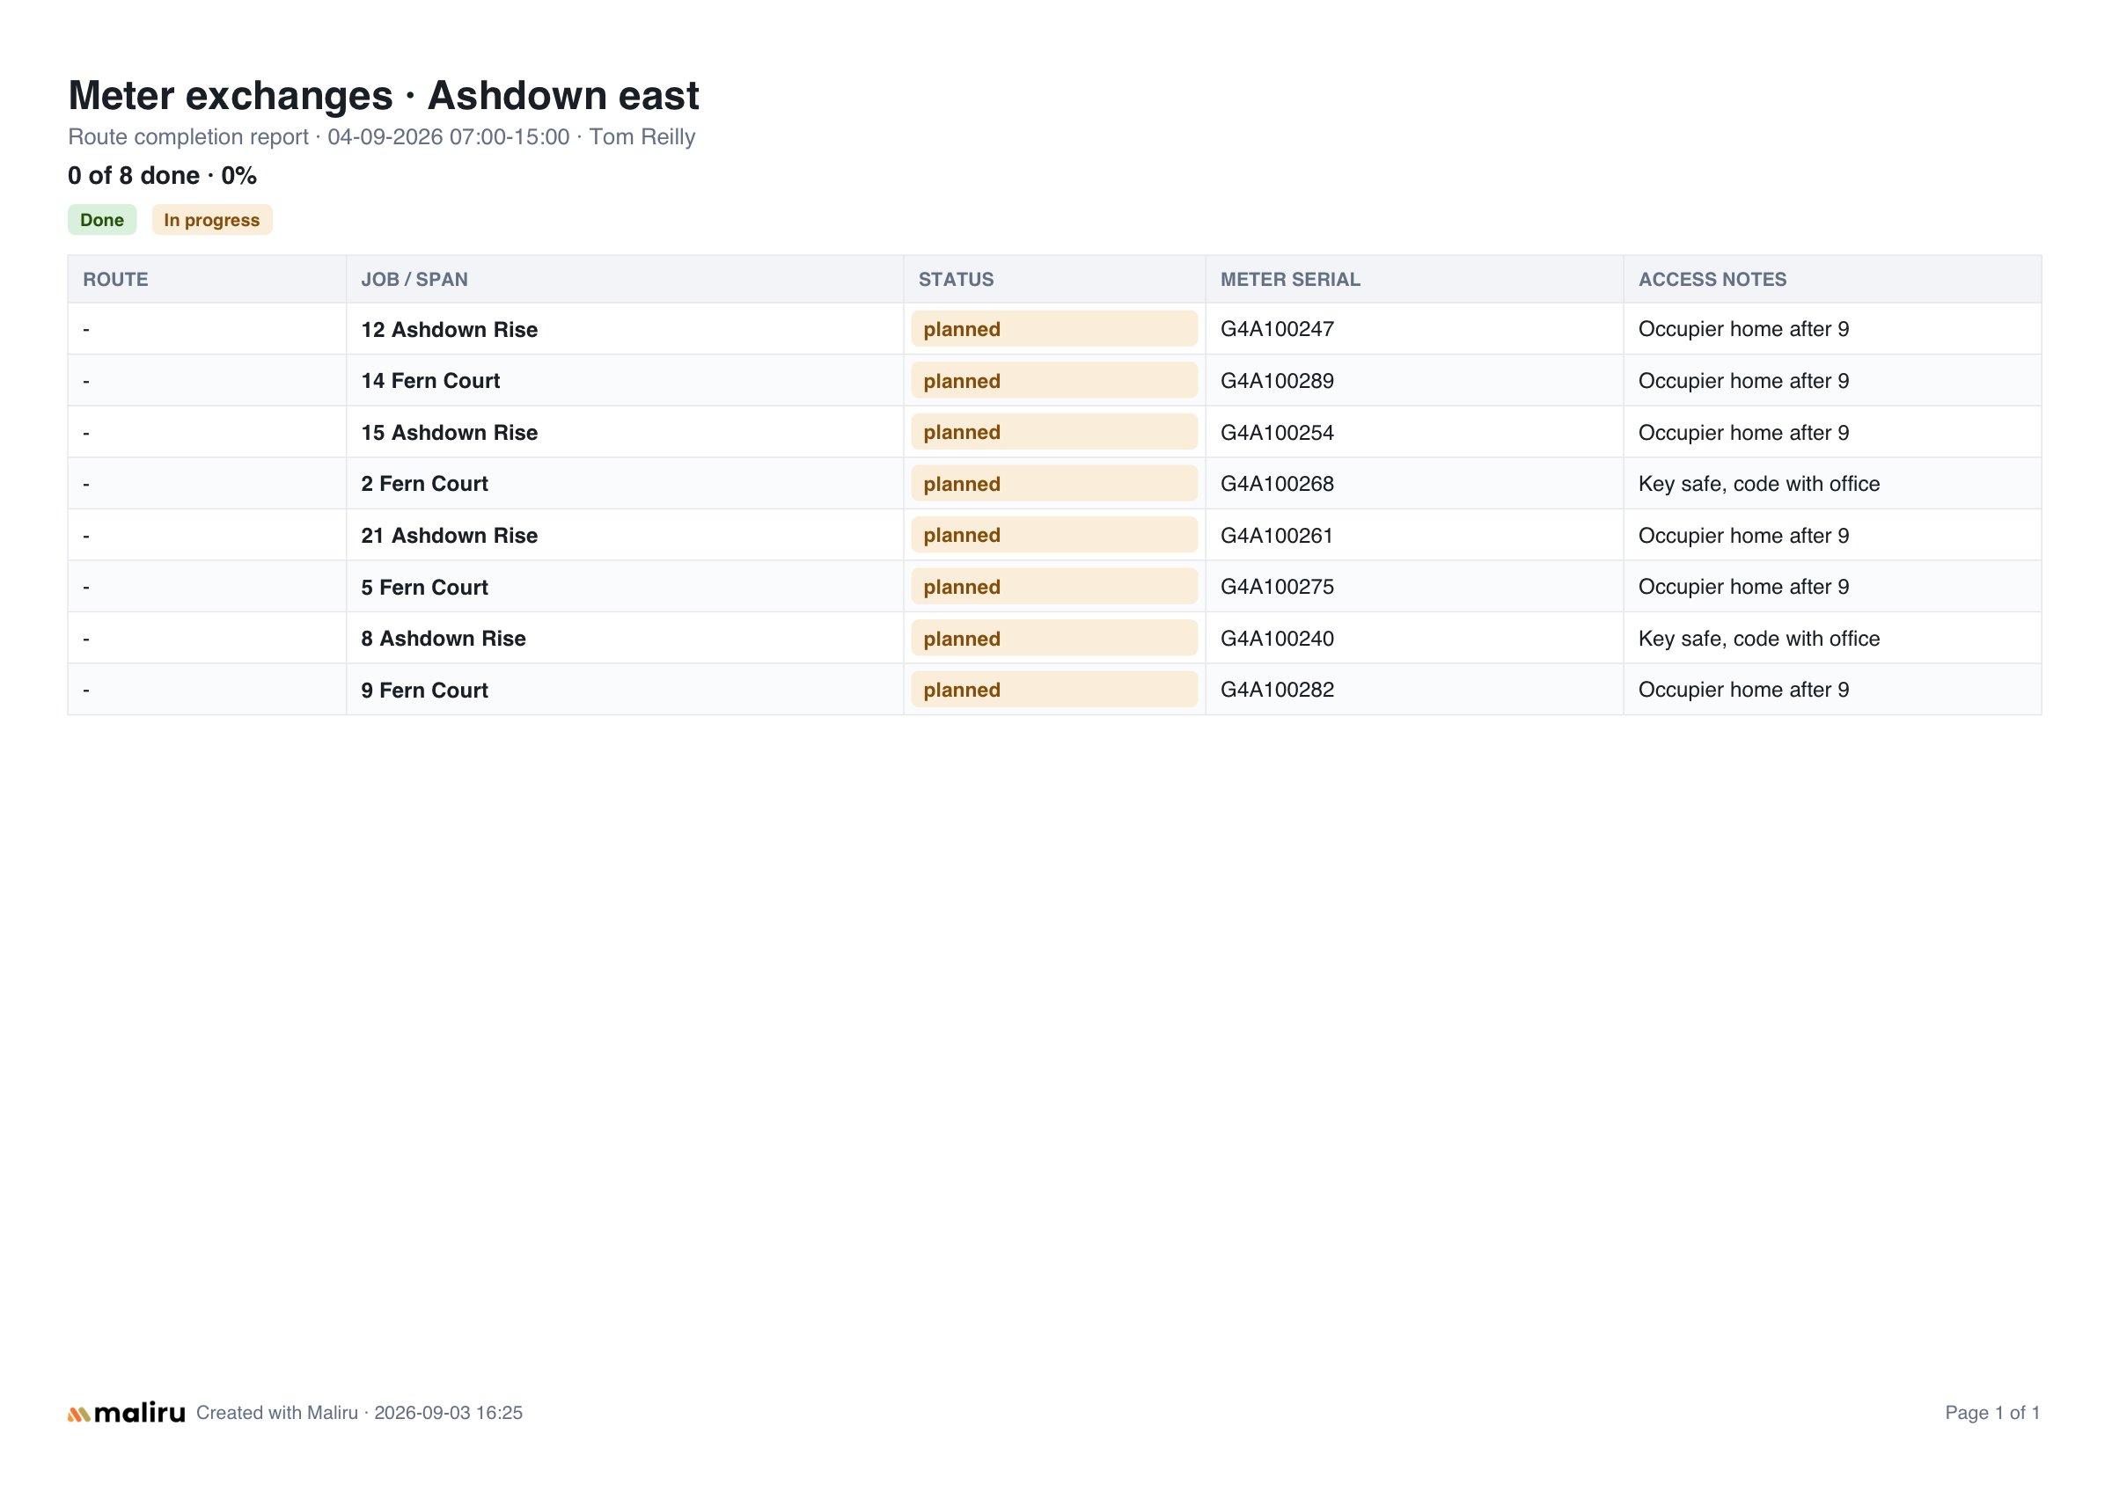Click the In progress legend badge
2112x1492 pixels.
[x=211, y=220]
